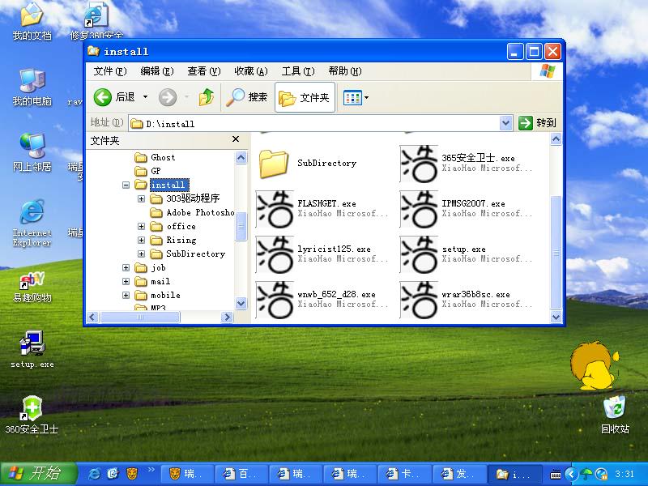This screenshot has width=648, height=486.
Task: Click the Go (转到) button
Action: point(538,123)
